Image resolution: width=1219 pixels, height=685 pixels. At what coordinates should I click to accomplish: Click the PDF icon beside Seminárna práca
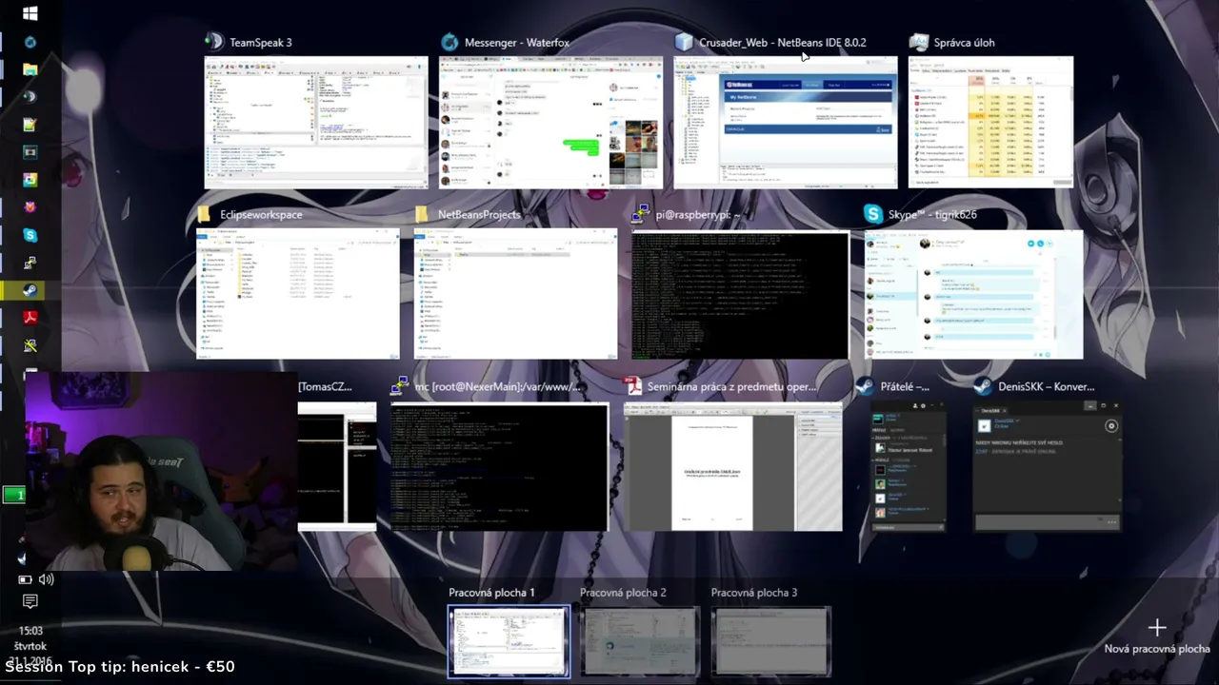click(x=633, y=386)
